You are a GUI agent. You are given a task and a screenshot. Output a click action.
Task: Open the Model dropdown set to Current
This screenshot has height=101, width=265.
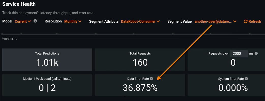(x=23, y=21)
